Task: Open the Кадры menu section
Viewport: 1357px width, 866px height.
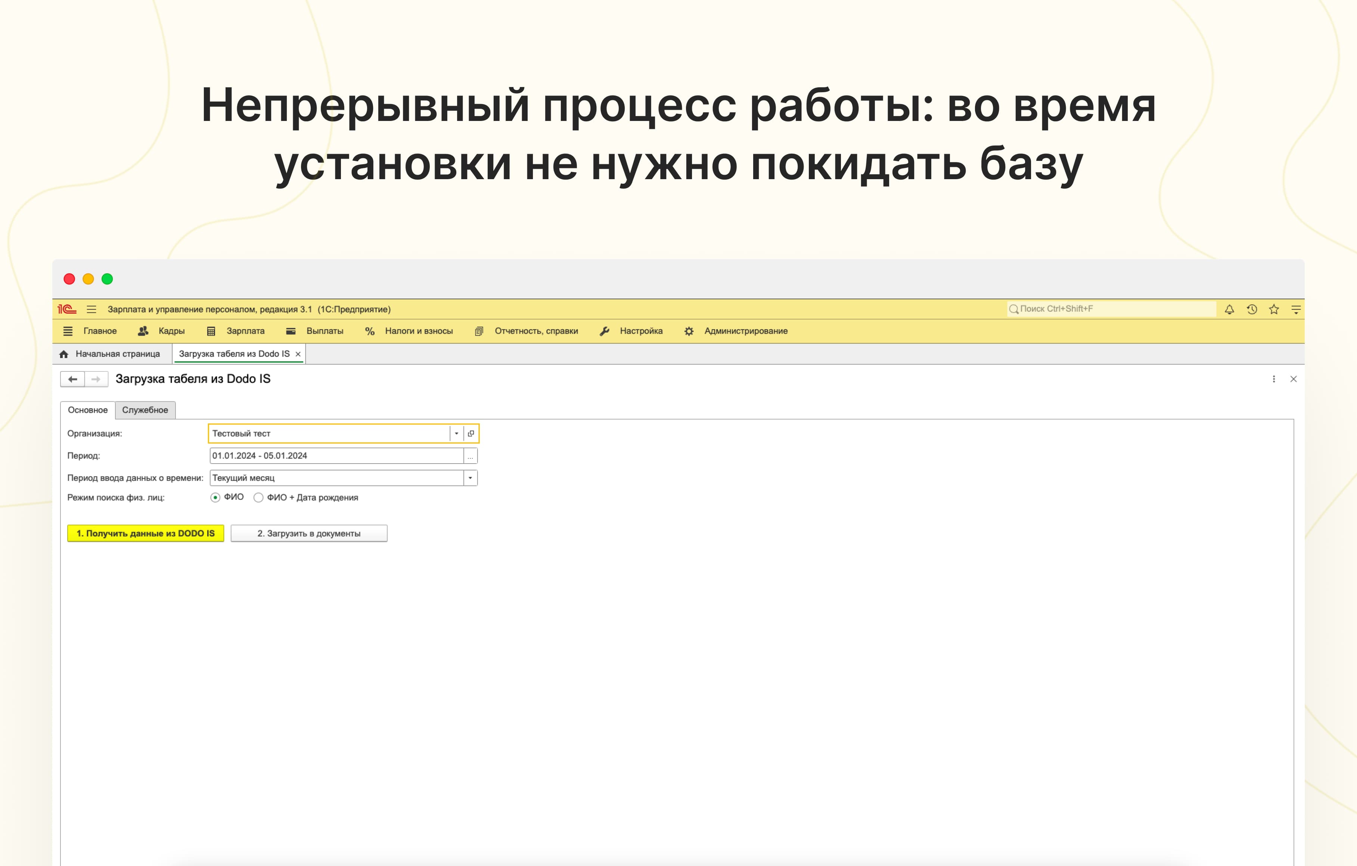Action: tap(171, 331)
